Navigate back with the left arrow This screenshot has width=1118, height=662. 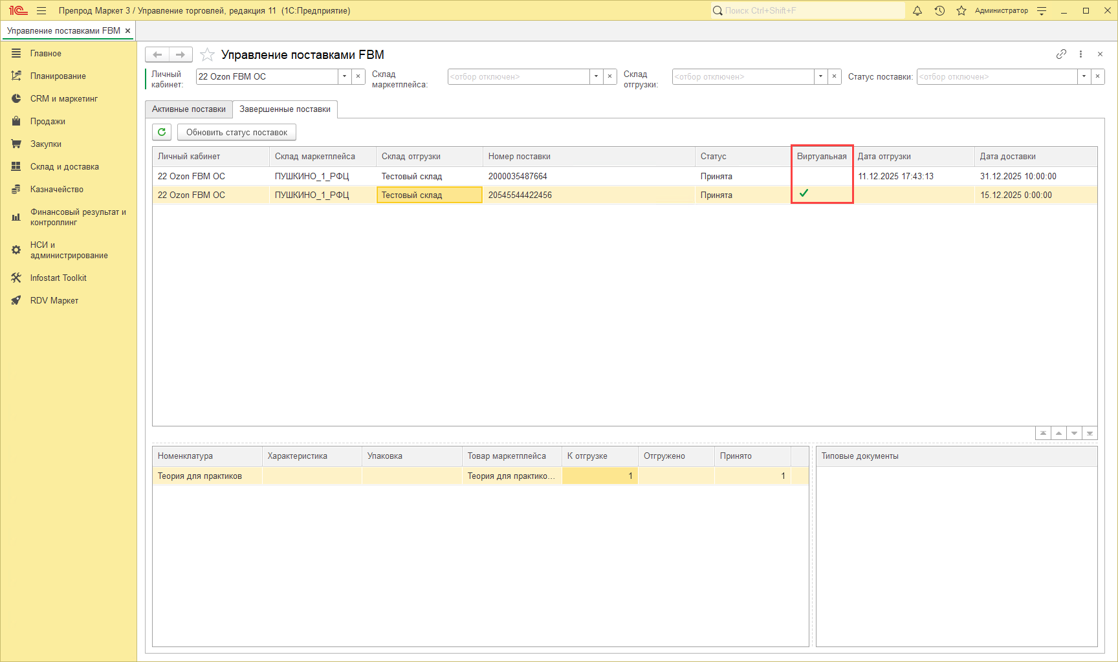(x=157, y=55)
